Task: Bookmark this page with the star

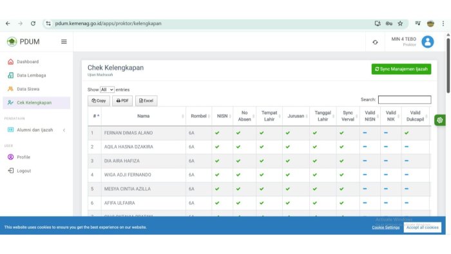Action: [400, 24]
